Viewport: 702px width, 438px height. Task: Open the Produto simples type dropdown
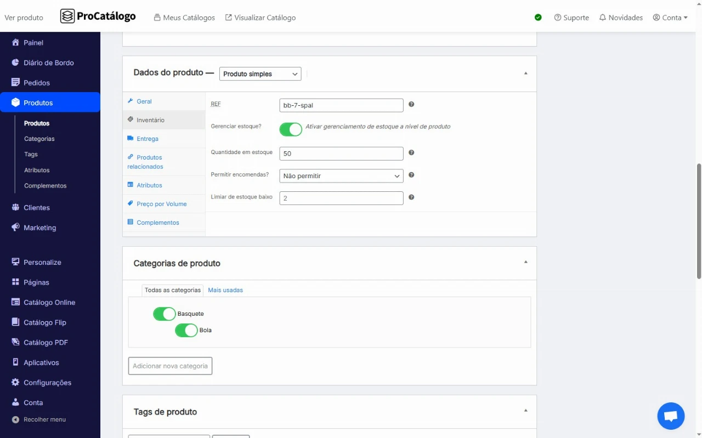260,74
